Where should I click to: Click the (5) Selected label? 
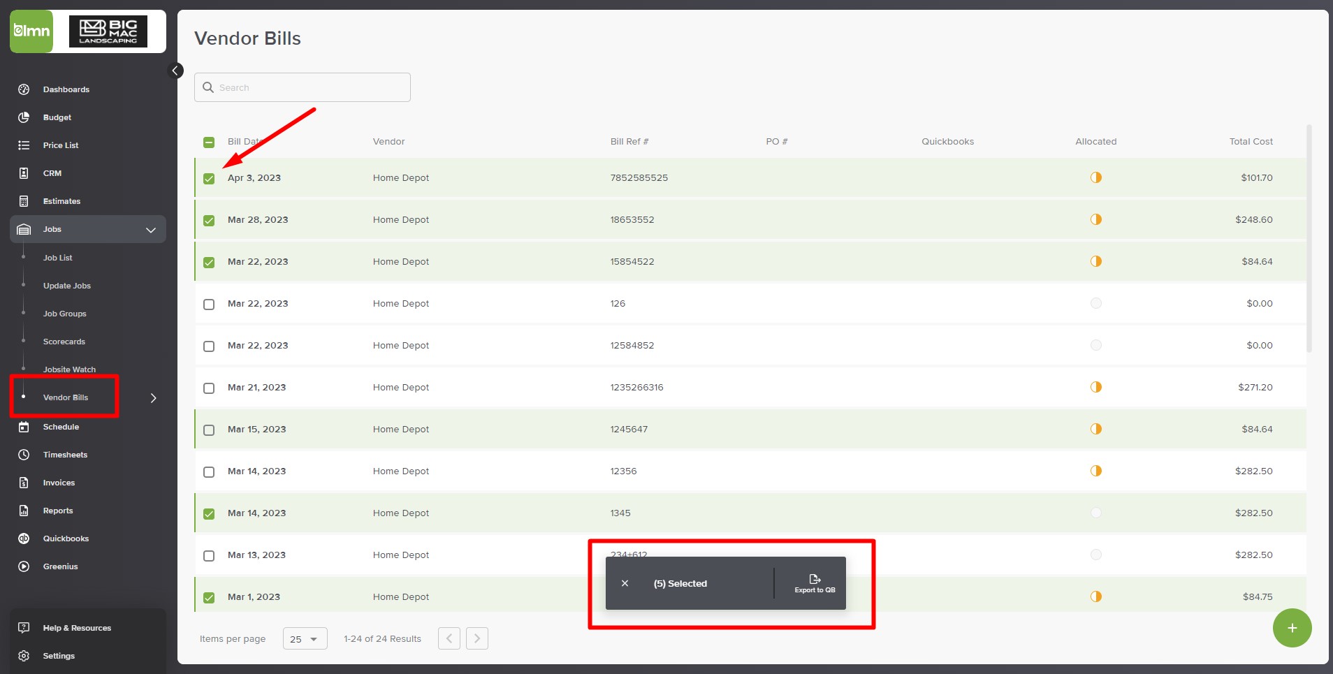tap(680, 583)
